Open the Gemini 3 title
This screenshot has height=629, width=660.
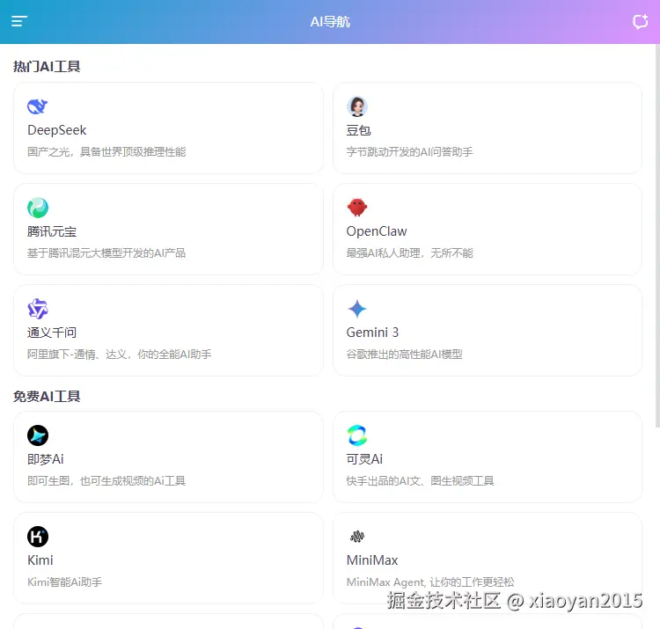[x=372, y=333]
